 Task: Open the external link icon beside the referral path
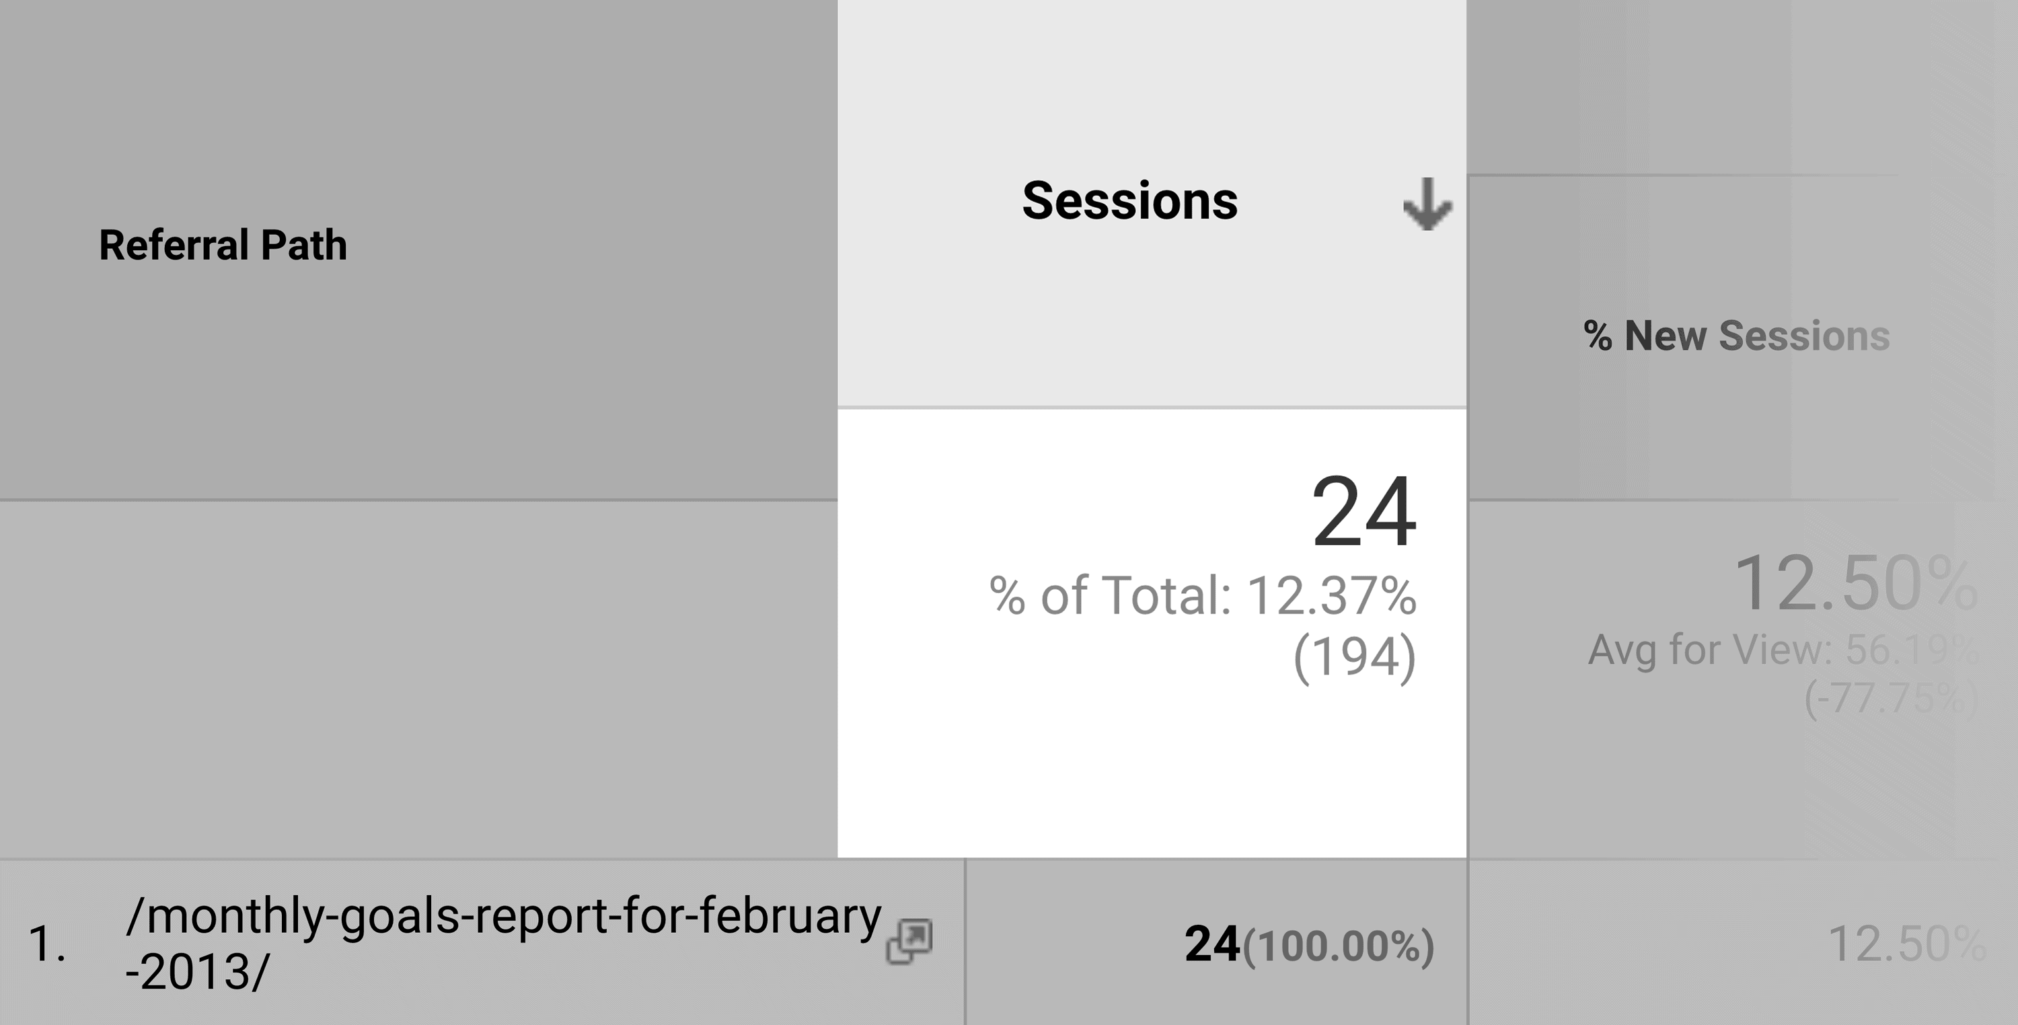click(909, 941)
